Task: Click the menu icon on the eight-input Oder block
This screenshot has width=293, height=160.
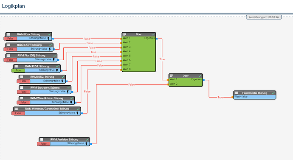Action: [x=125, y=34]
